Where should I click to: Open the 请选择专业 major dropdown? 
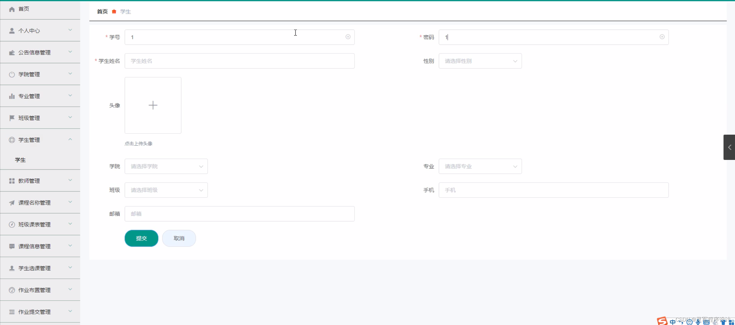point(480,166)
